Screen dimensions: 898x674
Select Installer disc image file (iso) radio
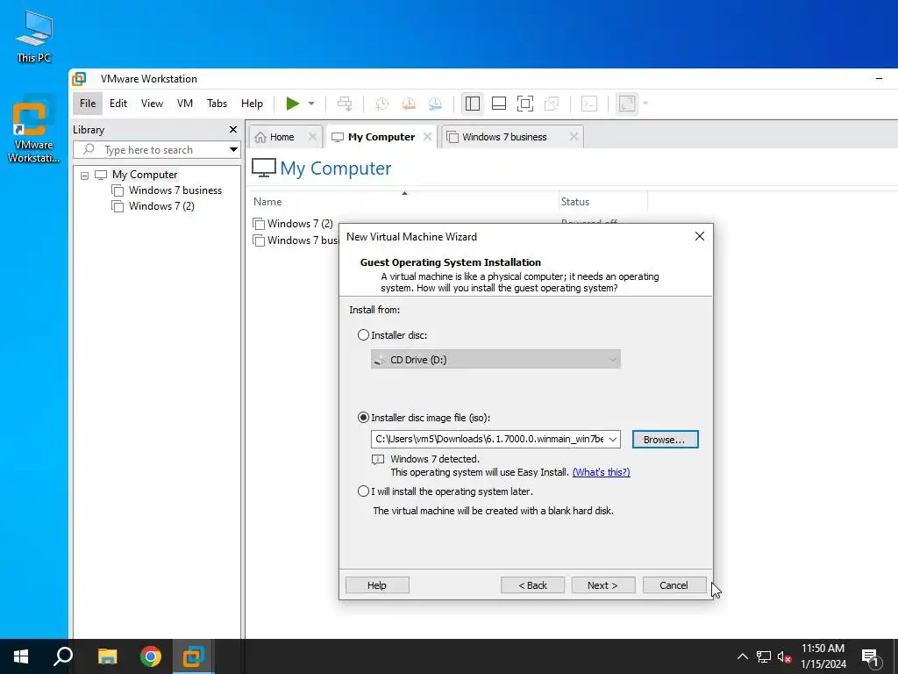363,417
